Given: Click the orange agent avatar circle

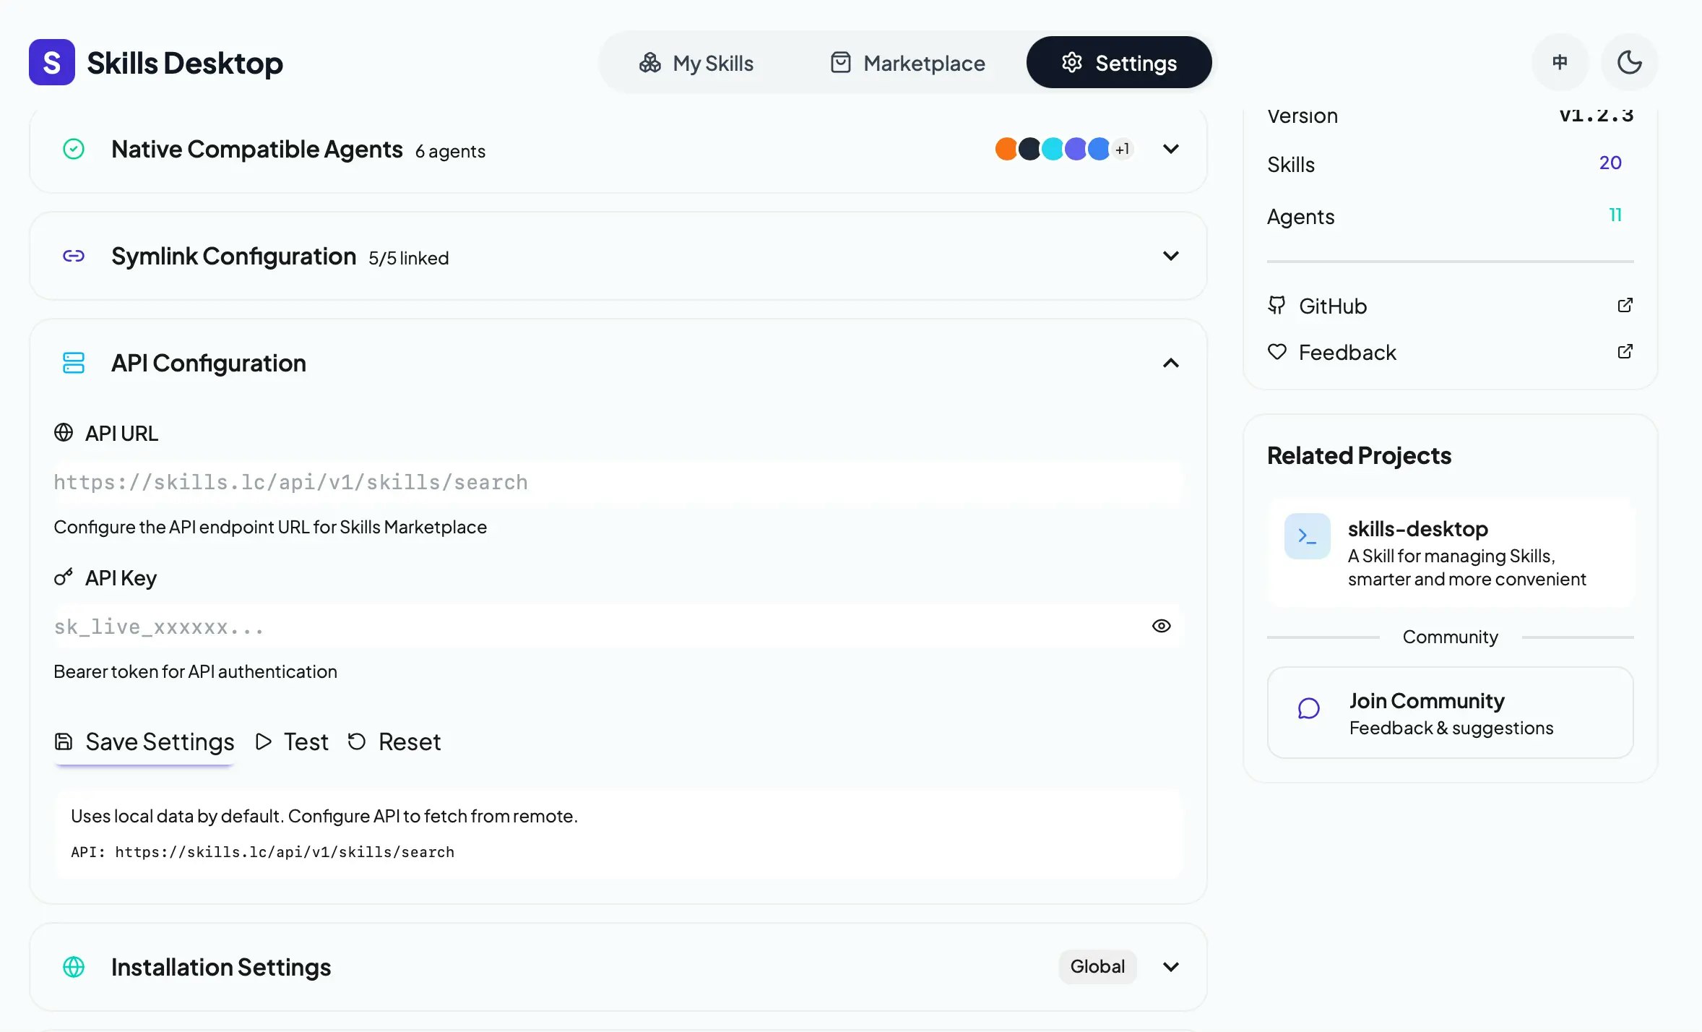Looking at the screenshot, I should tap(1006, 149).
